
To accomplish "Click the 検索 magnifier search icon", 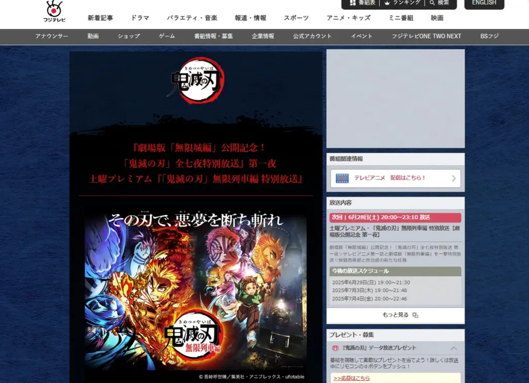I will click(432, 3).
